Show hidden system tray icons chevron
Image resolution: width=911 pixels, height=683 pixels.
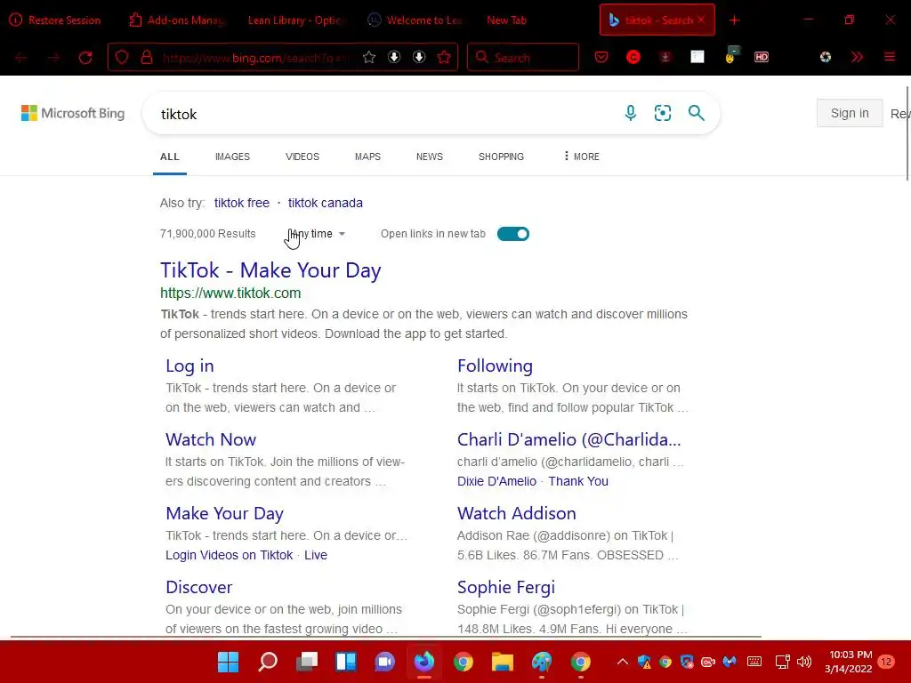pos(622,662)
